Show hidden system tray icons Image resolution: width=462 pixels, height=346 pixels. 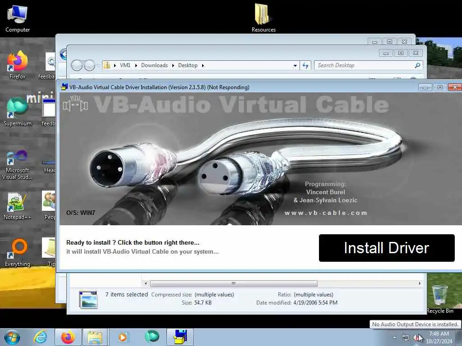[x=394, y=338]
